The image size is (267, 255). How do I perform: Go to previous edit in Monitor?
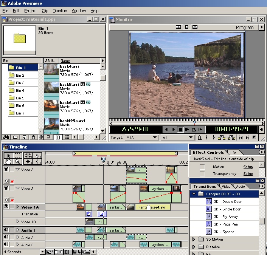(241, 138)
